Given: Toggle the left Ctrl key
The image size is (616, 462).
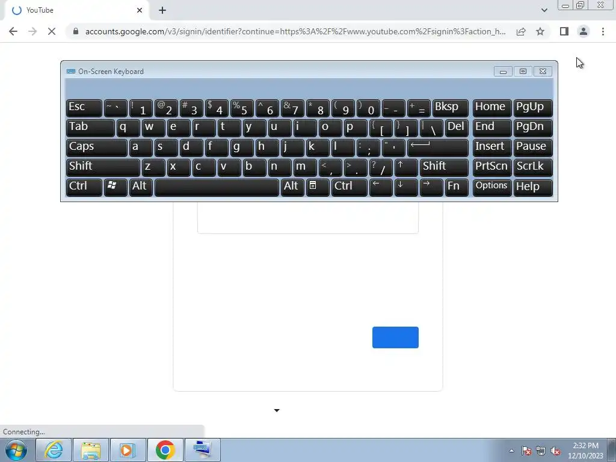Looking at the screenshot, I should pyautogui.click(x=84, y=187).
